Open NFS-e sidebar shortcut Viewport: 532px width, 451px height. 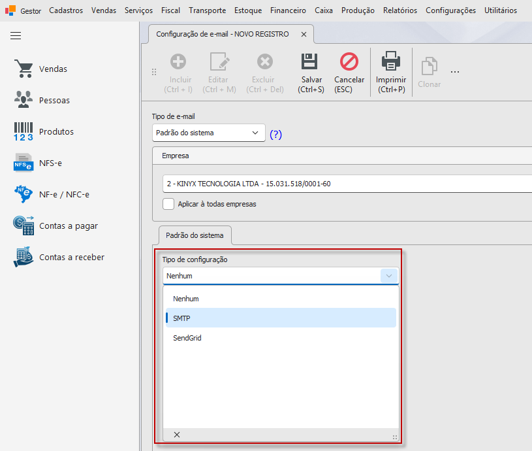pos(38,163)
